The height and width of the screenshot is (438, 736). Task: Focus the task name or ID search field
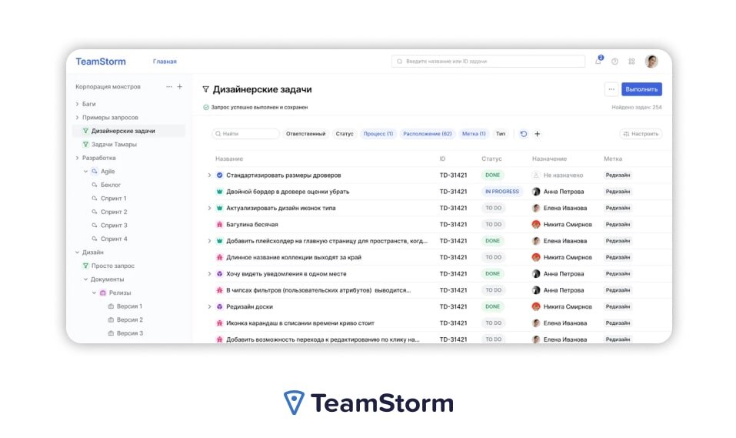pos(488,61)
